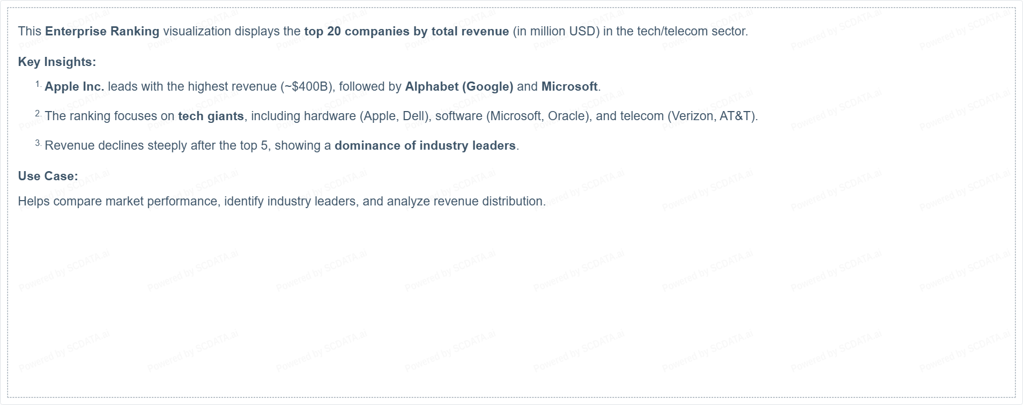Click the list number 1 marker
The height and width of the screenshot is (405, 1023).
click(x=39, y=84)
